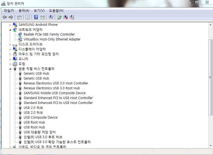
Task: Expand the 모뎀 category
Action: (x=10, y=64)
